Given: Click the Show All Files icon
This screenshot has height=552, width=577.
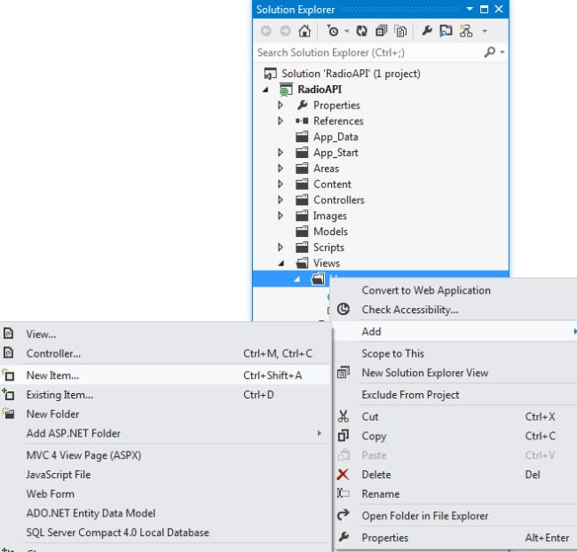Looking at the screenshot, I should tap(400, 31).
